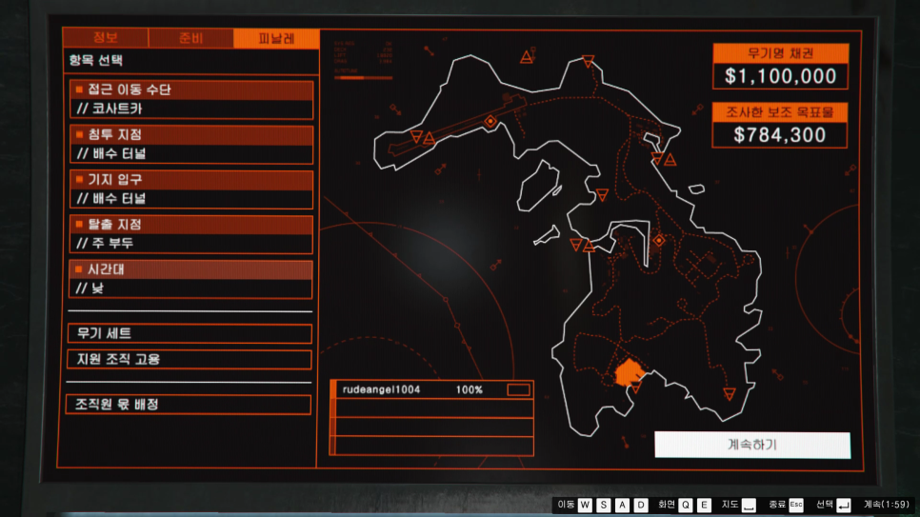Switch to the 준비 tab
920x517 pixels.
190,38
